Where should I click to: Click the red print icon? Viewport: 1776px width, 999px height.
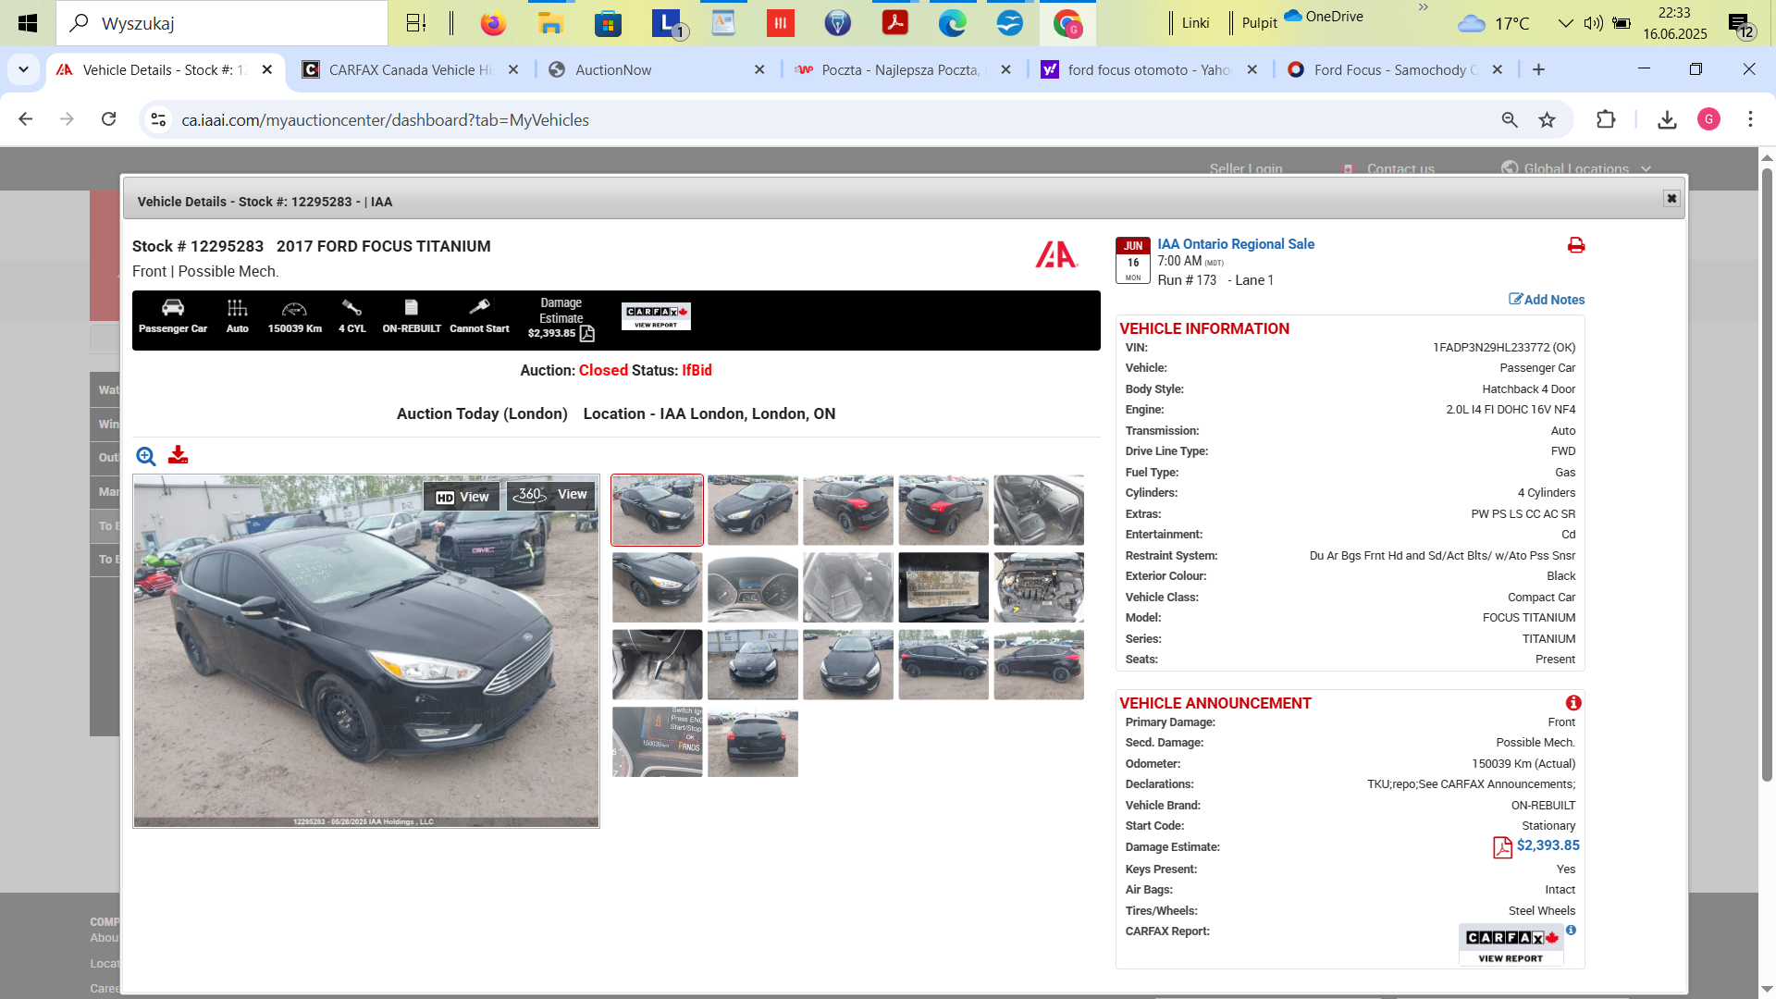point(1576,245)
